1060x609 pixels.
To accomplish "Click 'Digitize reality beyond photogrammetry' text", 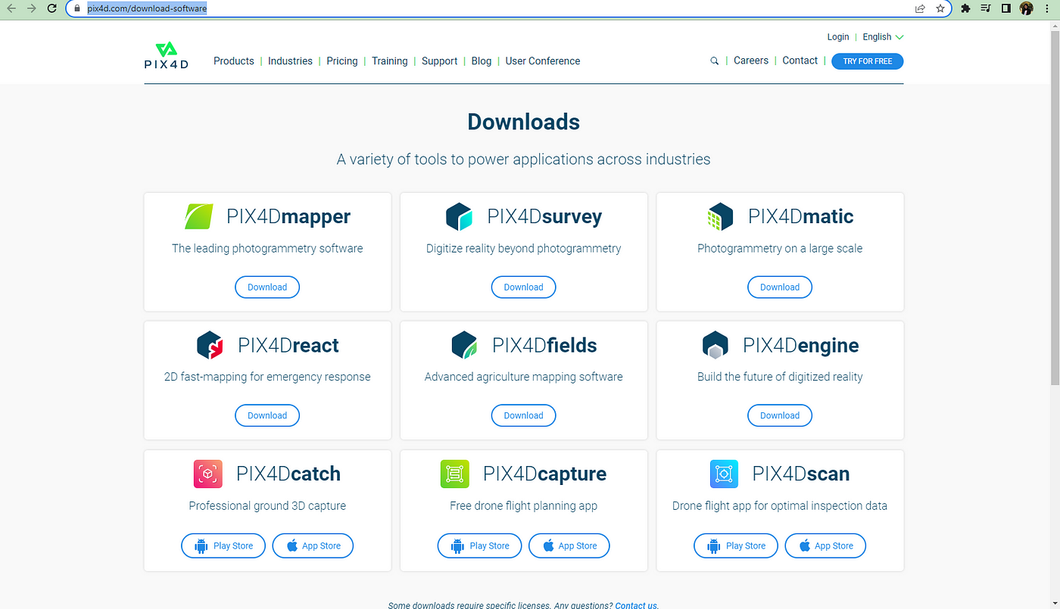I will click(524, 248).
